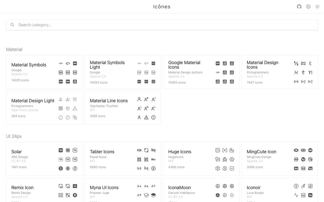Focus the Search category input field
The width and height of the screenshot is (324, 202).
tap(162, 25)
